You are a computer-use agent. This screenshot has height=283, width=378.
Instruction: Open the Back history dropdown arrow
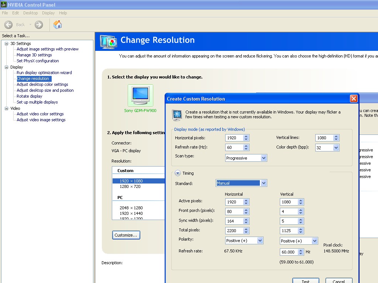tap(30, 25)
